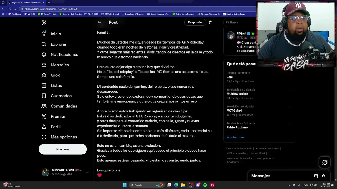Open the floating Grok button
The height and width of the screenshot is (189, 337).
325,162
